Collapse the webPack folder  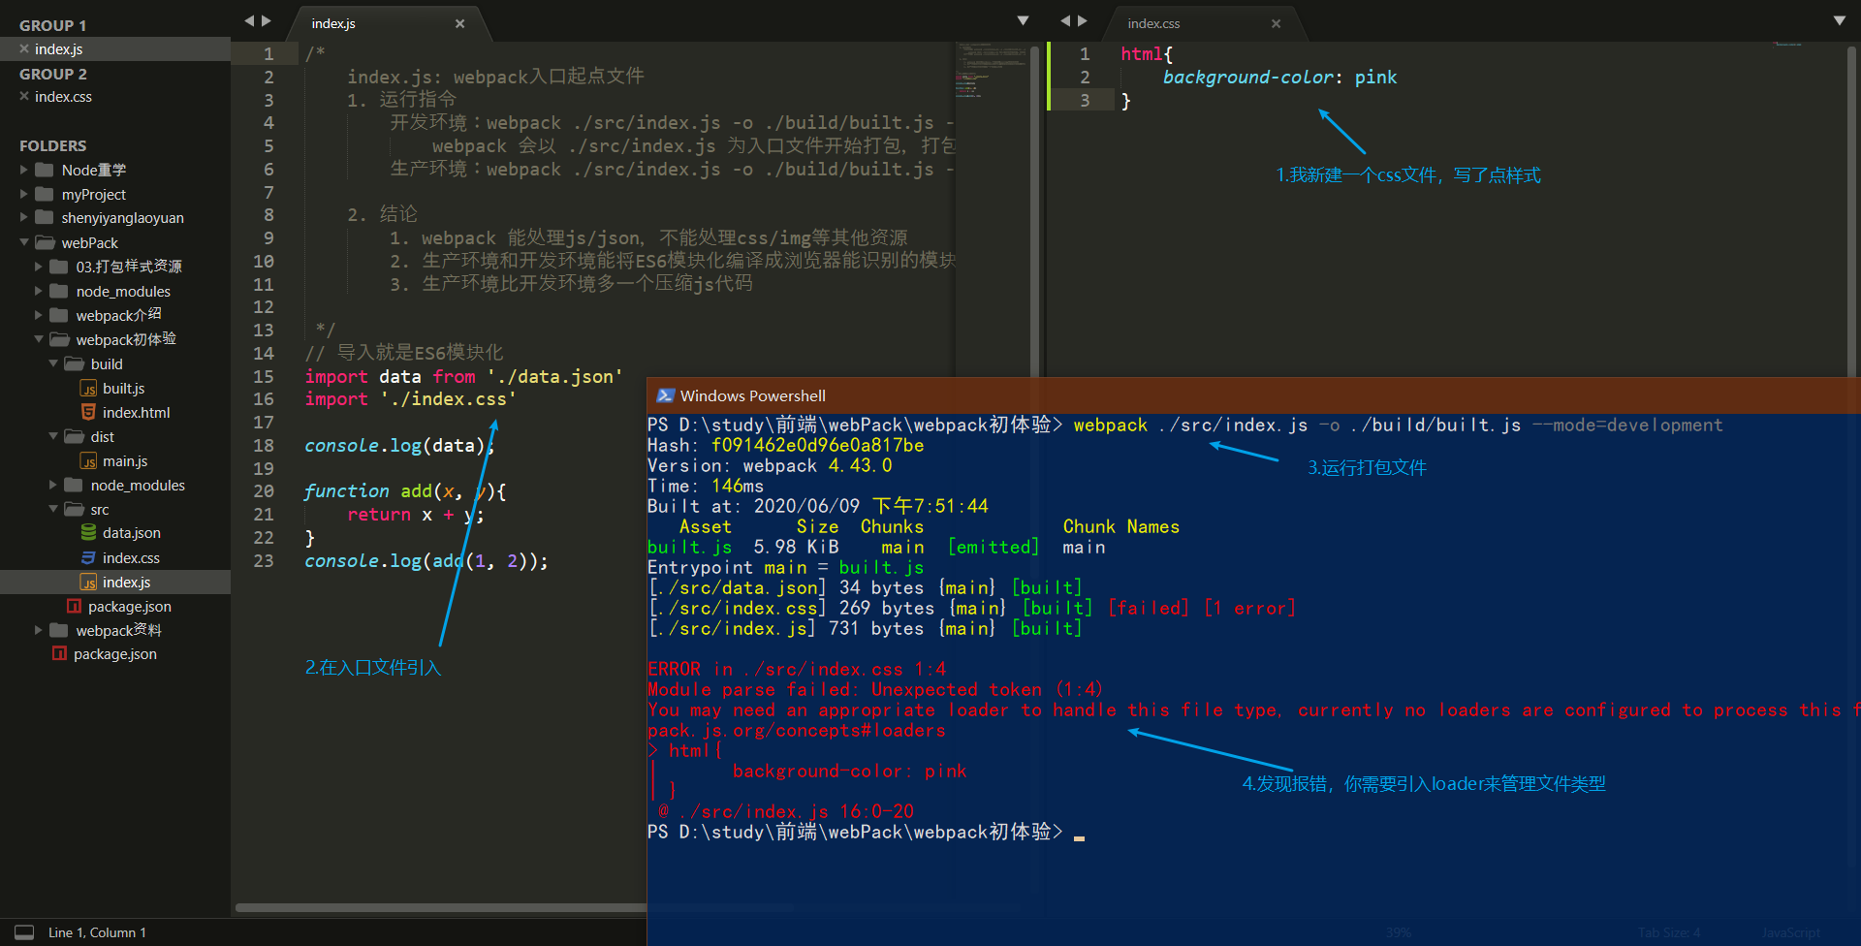(24, 242)
